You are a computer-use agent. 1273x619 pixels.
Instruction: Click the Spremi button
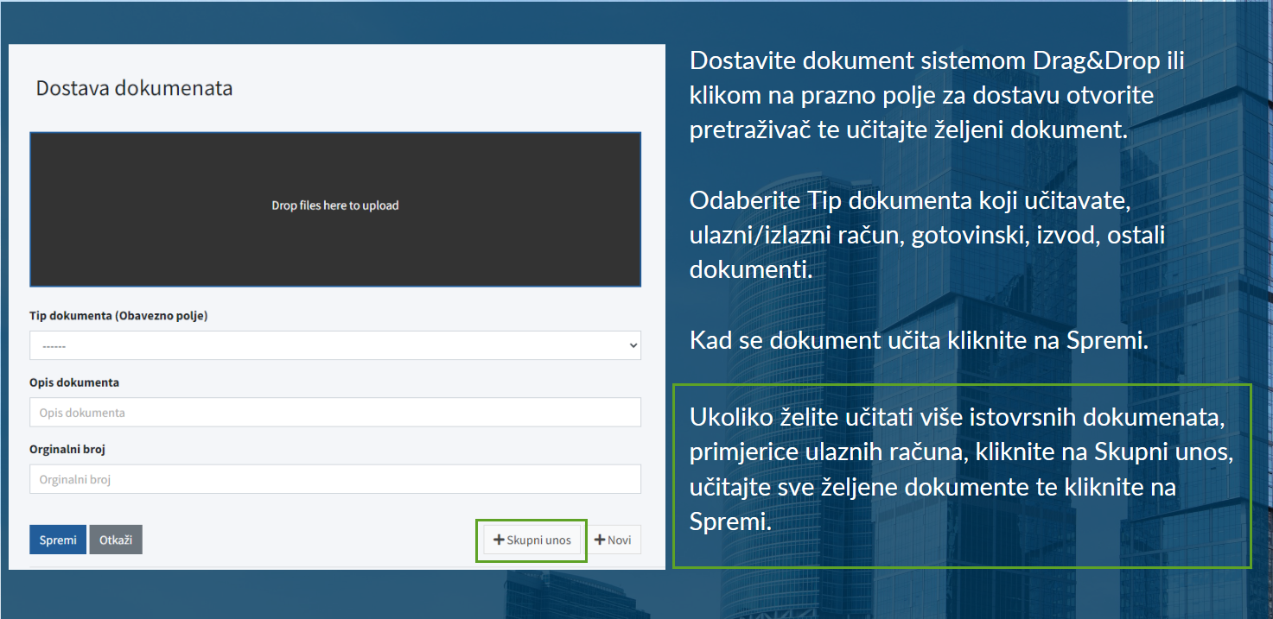[58, 540]
